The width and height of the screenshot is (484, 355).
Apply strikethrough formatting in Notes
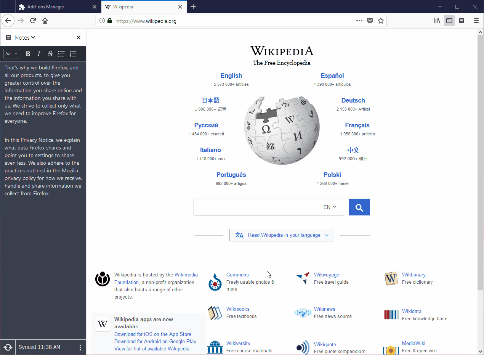50,54
